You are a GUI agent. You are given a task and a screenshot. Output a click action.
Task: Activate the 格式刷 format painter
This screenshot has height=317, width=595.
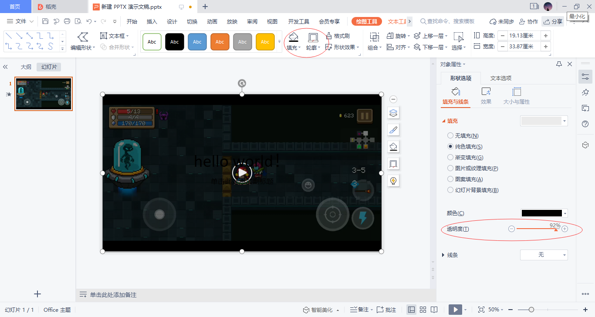338,36
